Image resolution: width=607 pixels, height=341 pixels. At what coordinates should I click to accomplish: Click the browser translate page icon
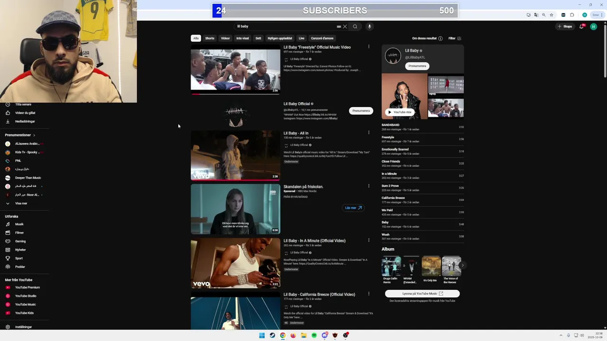click(x=536, y=15)
